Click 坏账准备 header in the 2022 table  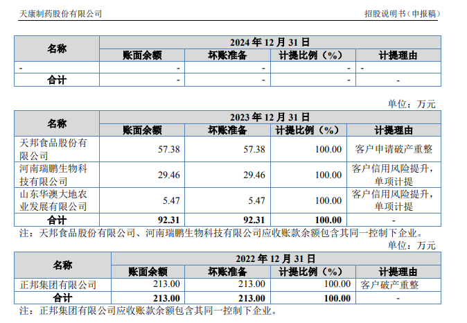click(x=227, y=272)
